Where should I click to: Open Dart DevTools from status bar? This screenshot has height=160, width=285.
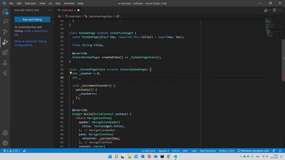(208, 151)
